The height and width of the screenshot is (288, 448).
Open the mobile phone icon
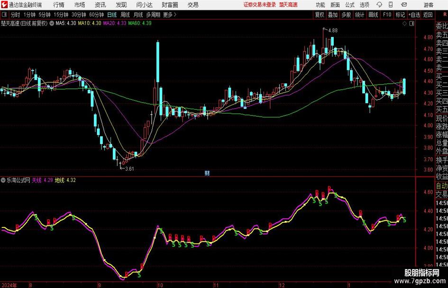pyautogui.click(x=391, y=5)
